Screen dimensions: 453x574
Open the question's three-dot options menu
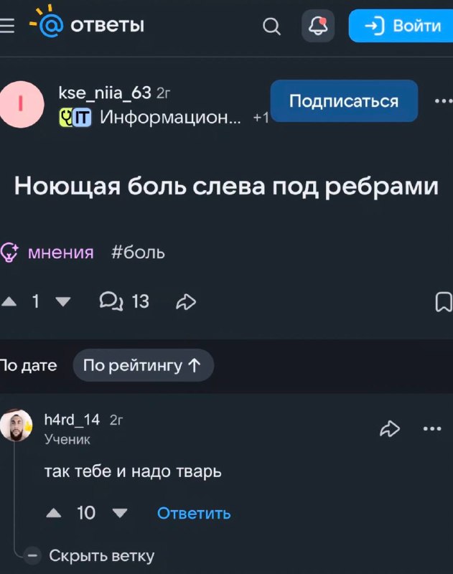[444, 100]
